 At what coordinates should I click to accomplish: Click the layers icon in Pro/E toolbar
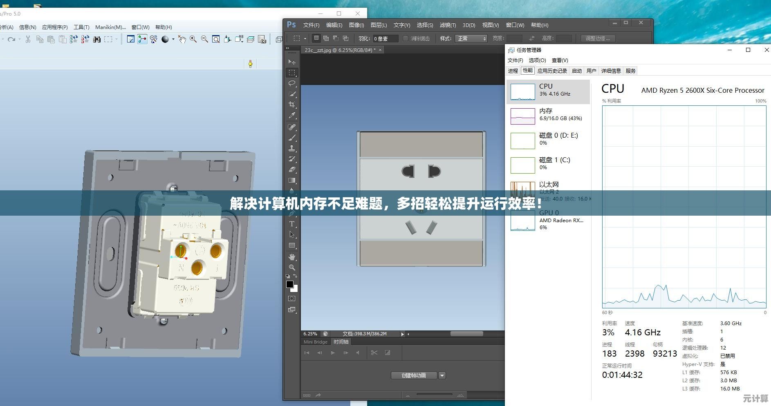click(x=251, y=39)
